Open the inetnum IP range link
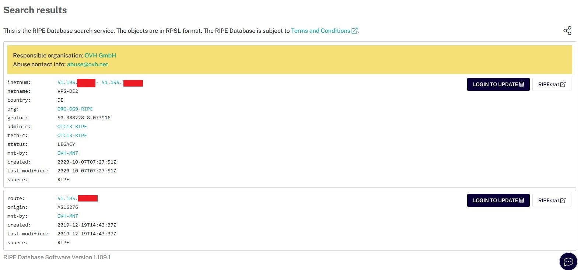 point(100,83)
